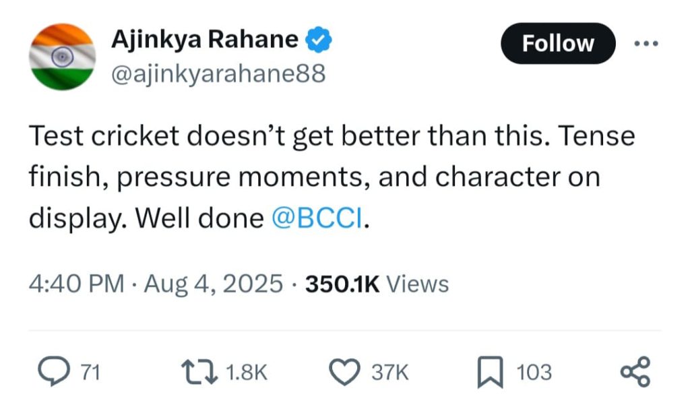Click the Ajinkya Rahane display name
Screen dimensions: 690x409
(x=204, y=40)
